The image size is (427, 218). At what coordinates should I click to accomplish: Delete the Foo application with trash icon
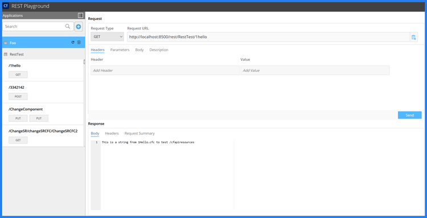tap(79, 43)
